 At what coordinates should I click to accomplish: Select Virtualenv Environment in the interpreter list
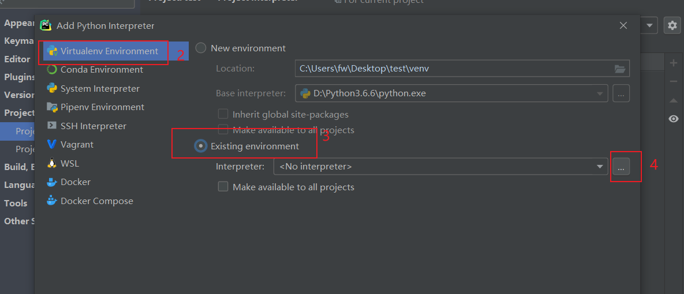click(x=115, y=51)
